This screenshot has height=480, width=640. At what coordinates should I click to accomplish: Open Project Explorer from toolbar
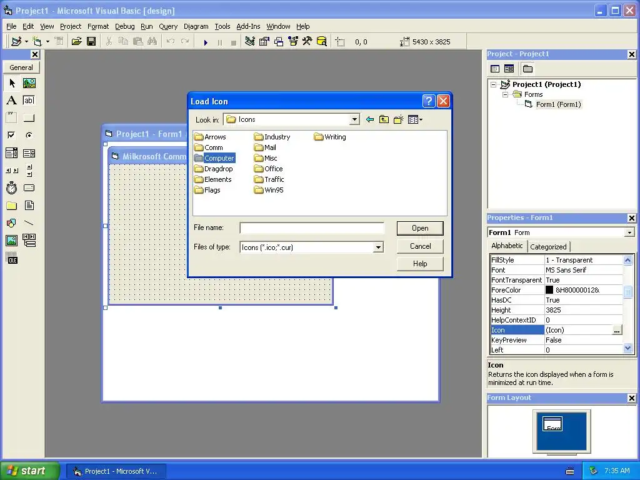coord(250,41)
